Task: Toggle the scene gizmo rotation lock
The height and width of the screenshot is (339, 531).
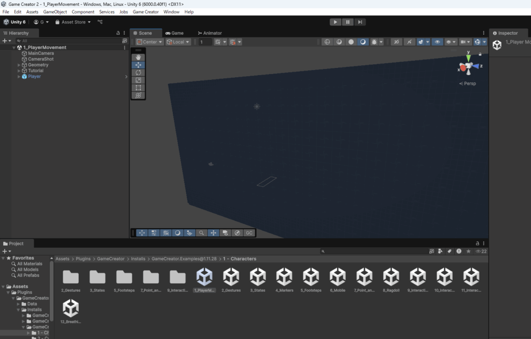Action: [480, 54]
